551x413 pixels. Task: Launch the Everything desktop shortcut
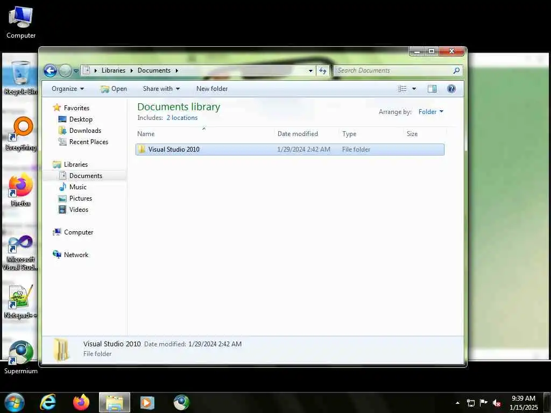click(21, 134)
